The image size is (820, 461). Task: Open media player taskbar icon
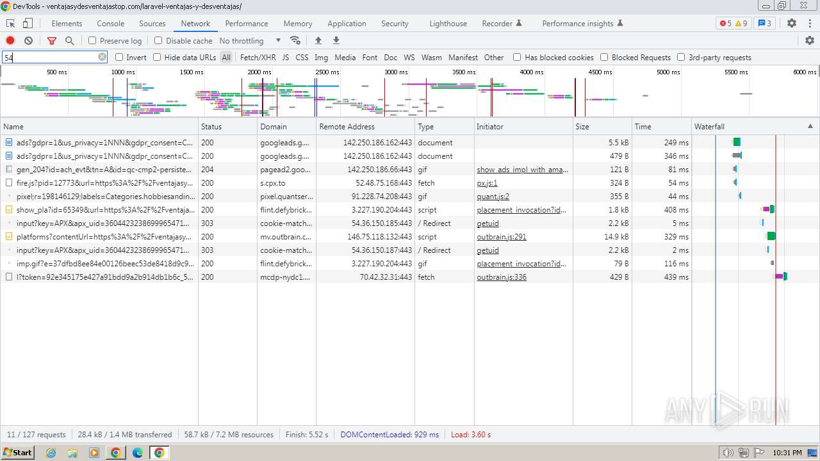click(94, 453)
